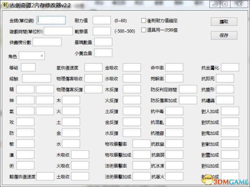Click the 保存 (save) button
The width and height of the screenshot is (250, 187).
224,35
